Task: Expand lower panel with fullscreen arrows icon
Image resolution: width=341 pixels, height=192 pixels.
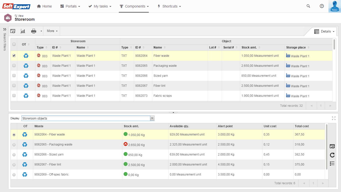Action: tap(334, 118)
